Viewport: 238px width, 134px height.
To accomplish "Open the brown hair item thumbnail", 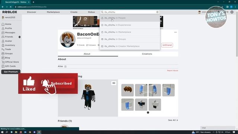I will (x=128, y=90).
